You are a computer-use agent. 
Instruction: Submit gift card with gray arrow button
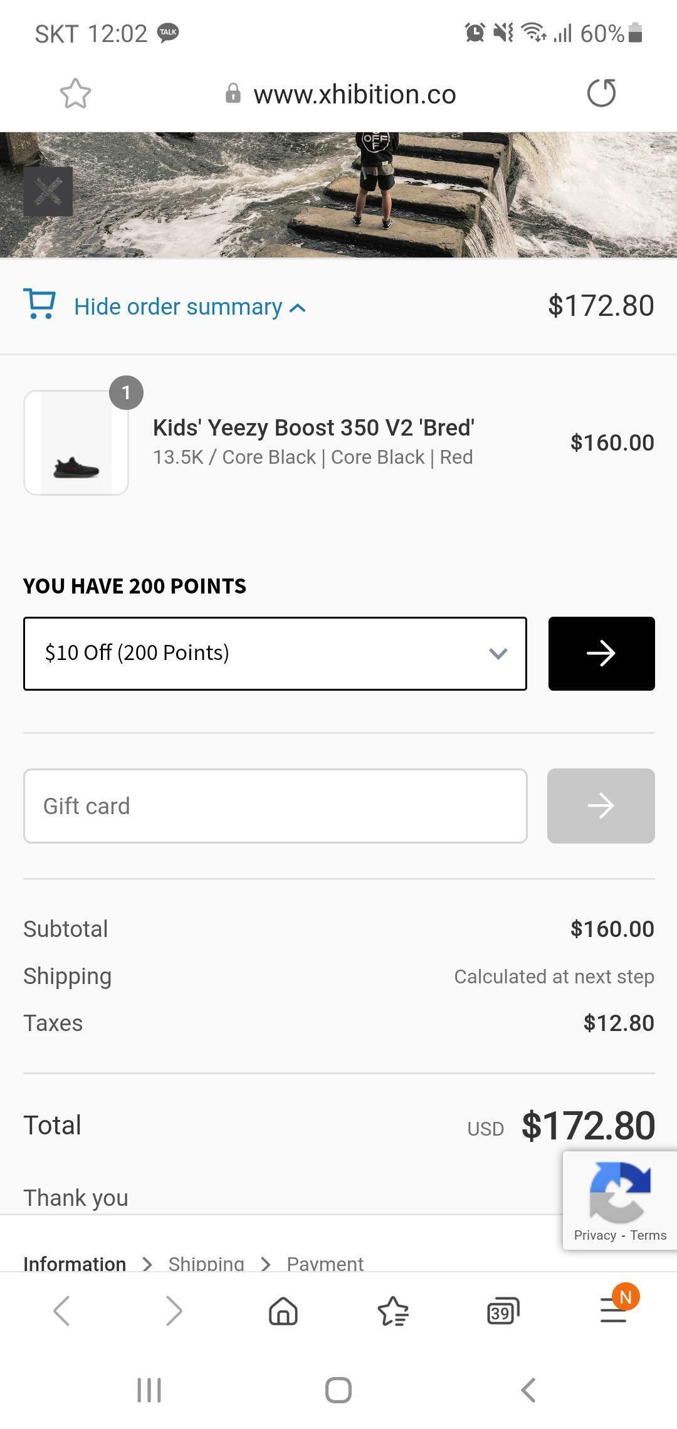pyautogui.click(x=601, y=806)
